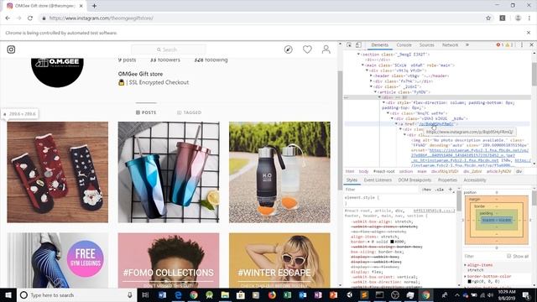
Task: Switch to the Console tab
Action: point(404,44)
